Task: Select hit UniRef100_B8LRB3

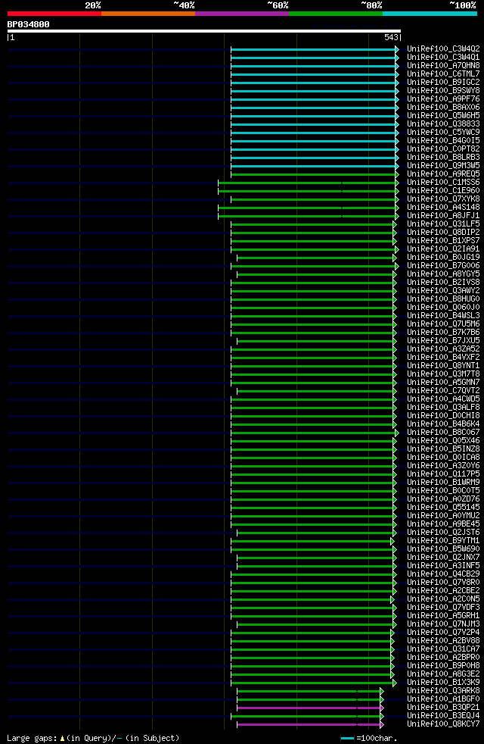Action: coord(443,157)
